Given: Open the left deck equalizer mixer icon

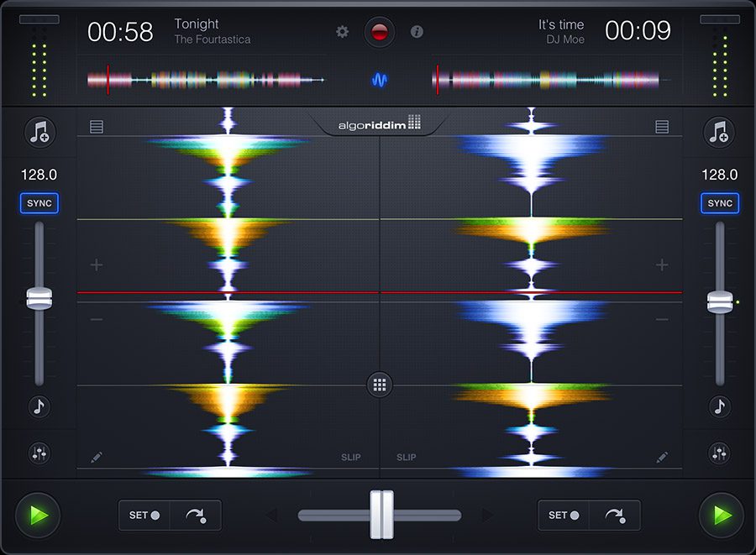Looking at the screenshot, I should pyautogui.click(x=39, y=453).
